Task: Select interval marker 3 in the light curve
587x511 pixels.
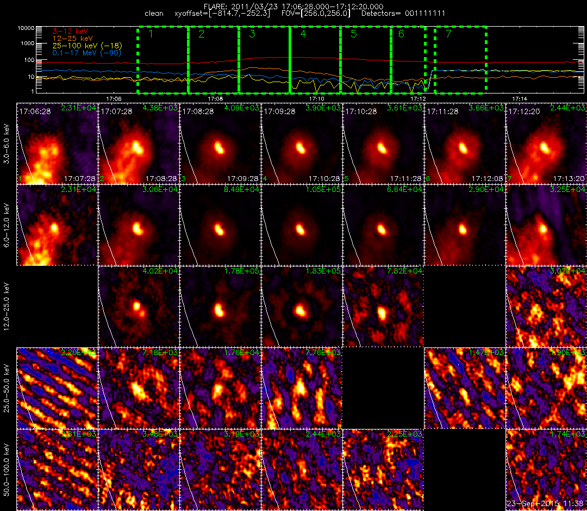Action: click(x=252, y=34)
